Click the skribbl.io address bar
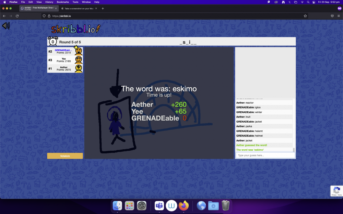This screenshot has height=214, width=343. click(x=171, y=16)
